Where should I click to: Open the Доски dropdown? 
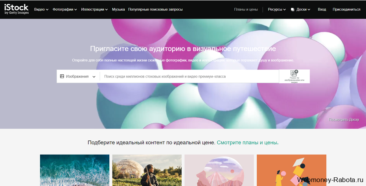click(303, 9)
